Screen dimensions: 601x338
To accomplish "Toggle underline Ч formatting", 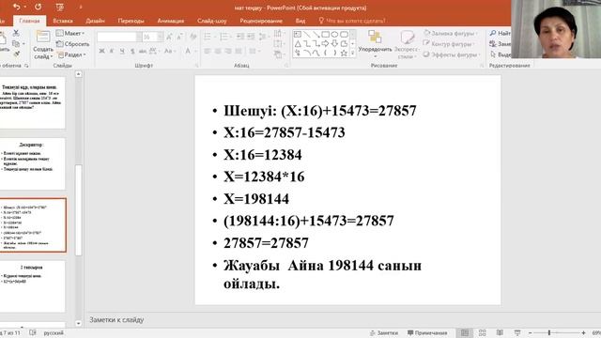I will pos(122,51).
